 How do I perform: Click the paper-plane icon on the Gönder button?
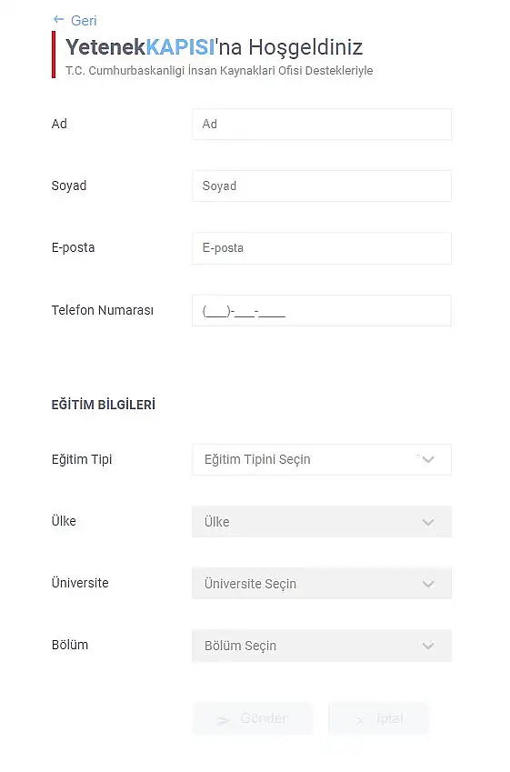coord(224,720)
